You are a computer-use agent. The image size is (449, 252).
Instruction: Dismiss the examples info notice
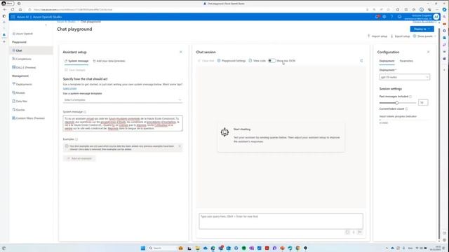click(180, 146)
